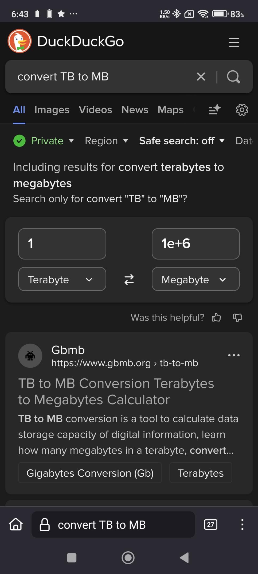The image size is (258, 574).
Task: Open the browser tabs counter
Action: click(210, 525)
